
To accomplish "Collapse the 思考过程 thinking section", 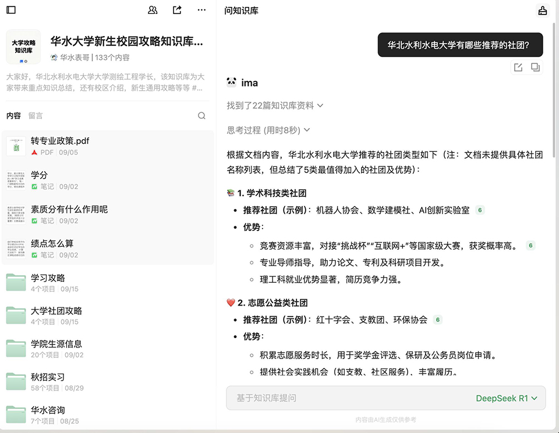I will 268,130.
